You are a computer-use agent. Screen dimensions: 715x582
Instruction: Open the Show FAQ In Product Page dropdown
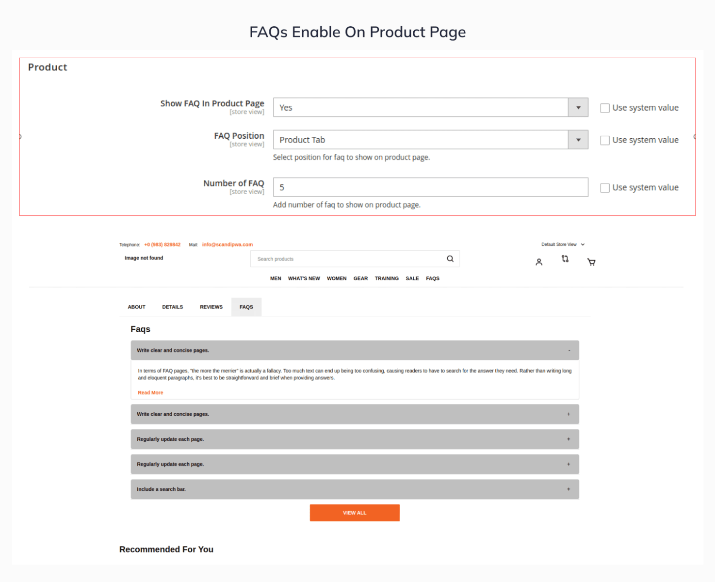click(x=578, y=107)
